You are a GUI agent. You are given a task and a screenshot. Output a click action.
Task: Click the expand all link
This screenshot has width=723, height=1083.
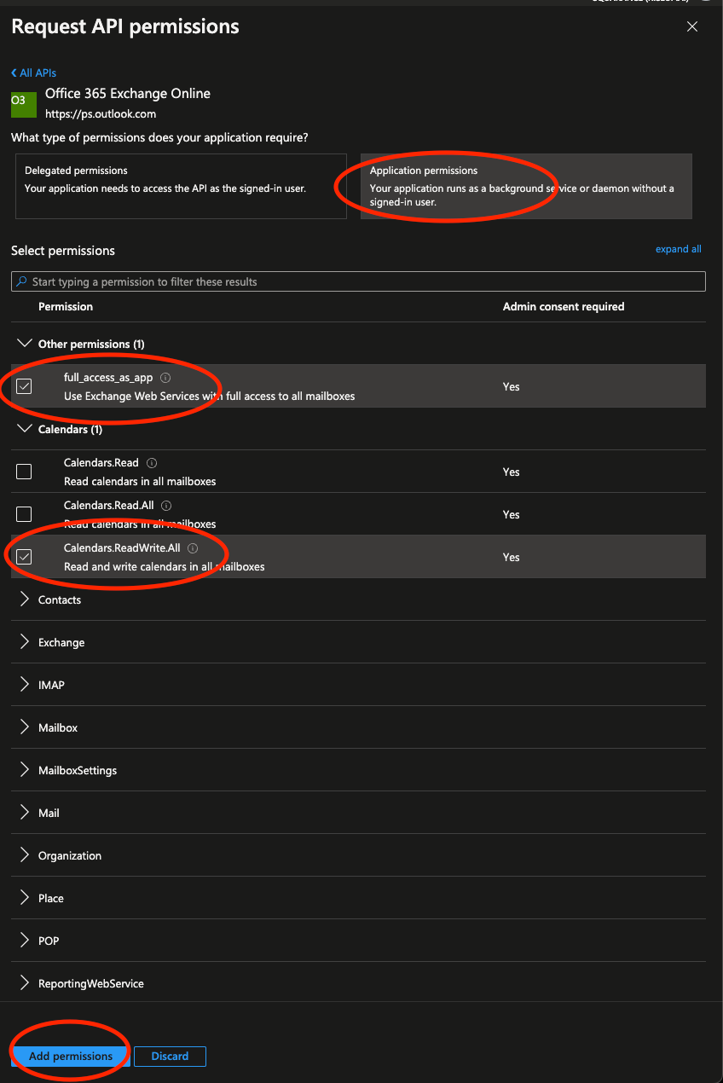[678, 248]
